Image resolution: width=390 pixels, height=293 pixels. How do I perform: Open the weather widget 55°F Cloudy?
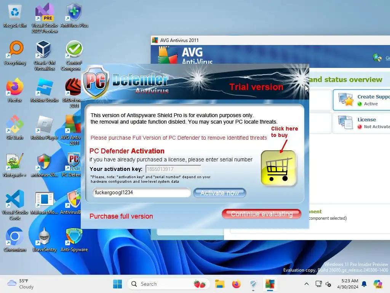click(x=21, y=284)
